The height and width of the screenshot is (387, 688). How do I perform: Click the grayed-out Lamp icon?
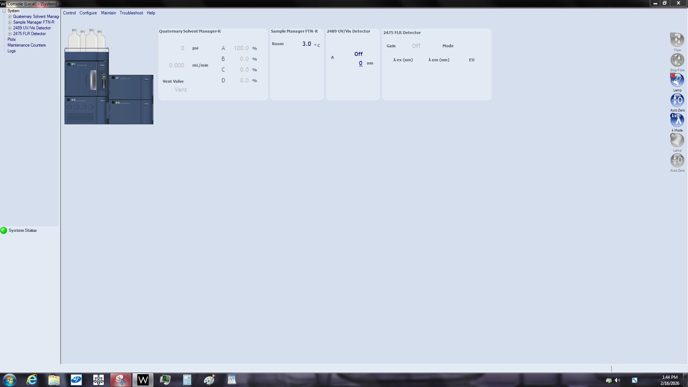[677, 140]
